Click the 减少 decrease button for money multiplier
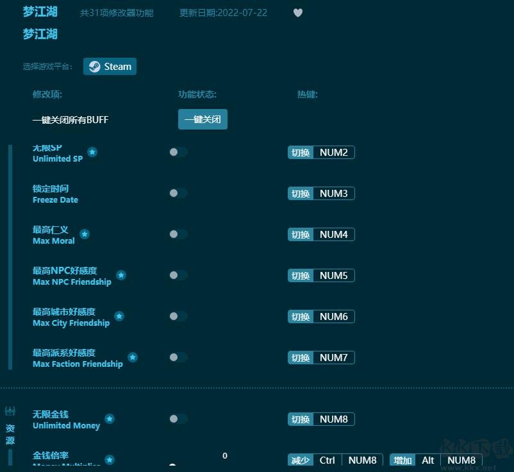Screen dimensions: 514x472 point(301,460)
